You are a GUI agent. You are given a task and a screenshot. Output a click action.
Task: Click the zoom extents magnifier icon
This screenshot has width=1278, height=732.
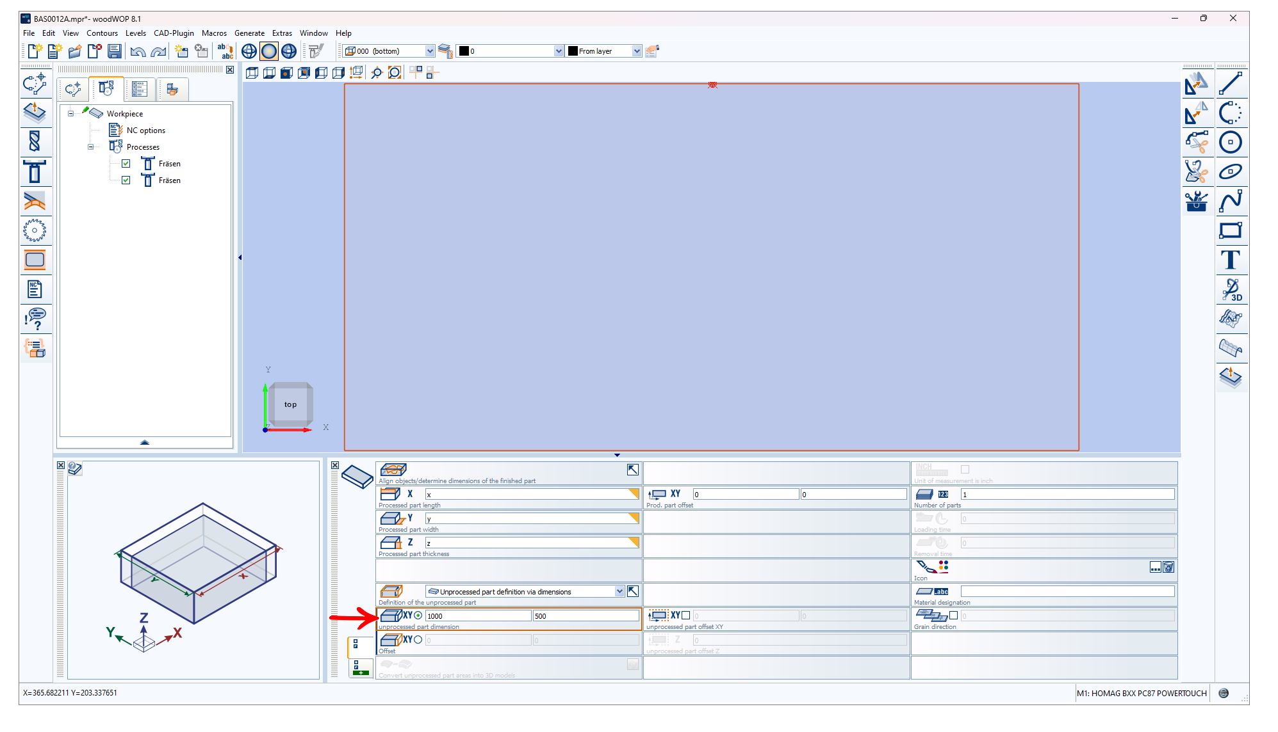click(x=395, y=72)
